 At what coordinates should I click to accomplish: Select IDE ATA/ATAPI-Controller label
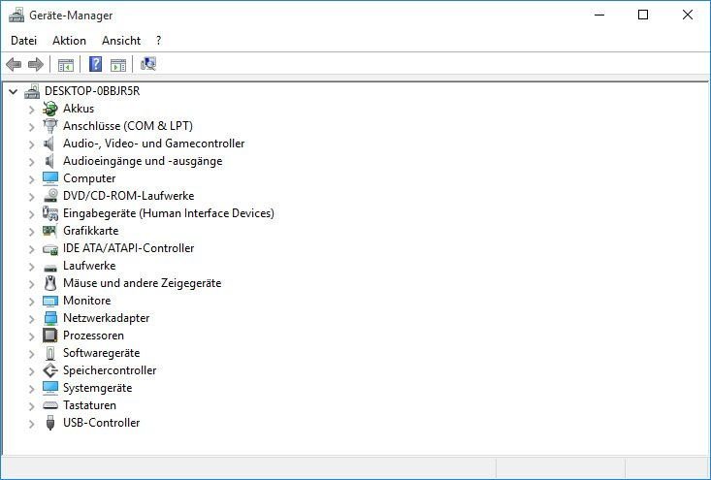point(129,248)
